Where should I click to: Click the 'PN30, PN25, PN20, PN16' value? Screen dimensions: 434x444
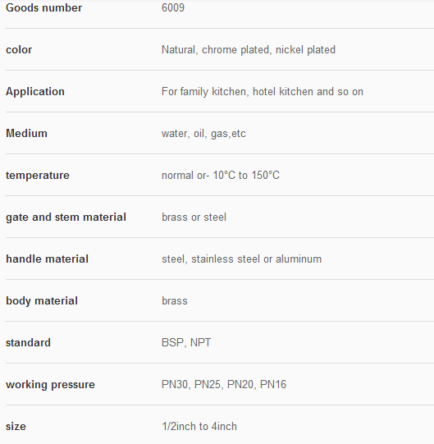(224, 385)
